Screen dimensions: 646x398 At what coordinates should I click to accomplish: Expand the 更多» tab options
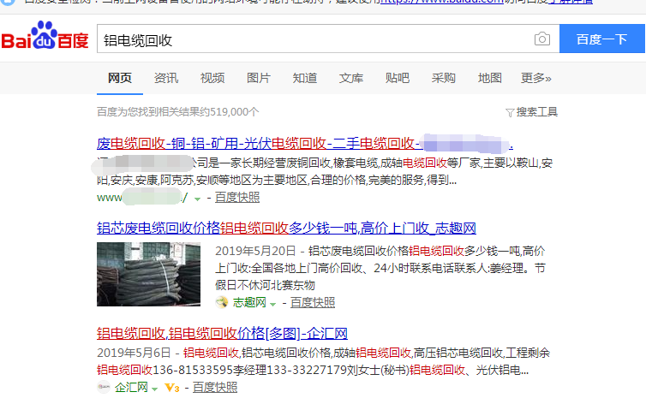pos(535,78)
